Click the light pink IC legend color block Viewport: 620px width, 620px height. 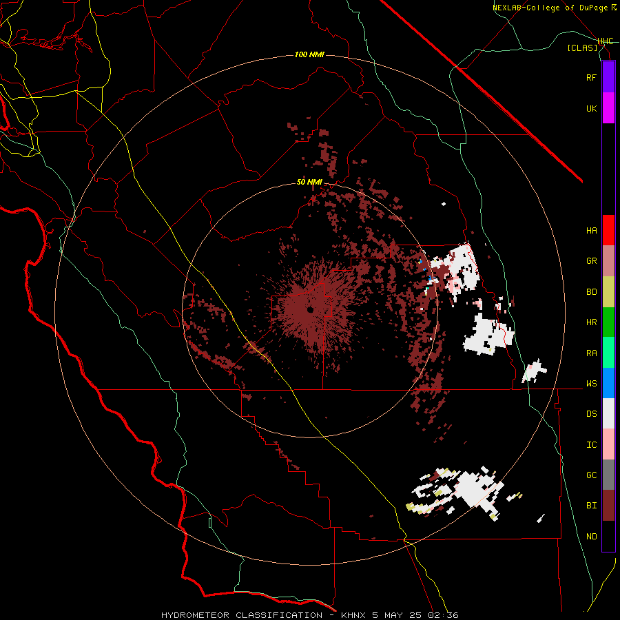coord(608,444)
